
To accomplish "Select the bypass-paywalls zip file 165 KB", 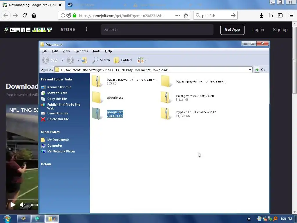I will click(124, 81).
